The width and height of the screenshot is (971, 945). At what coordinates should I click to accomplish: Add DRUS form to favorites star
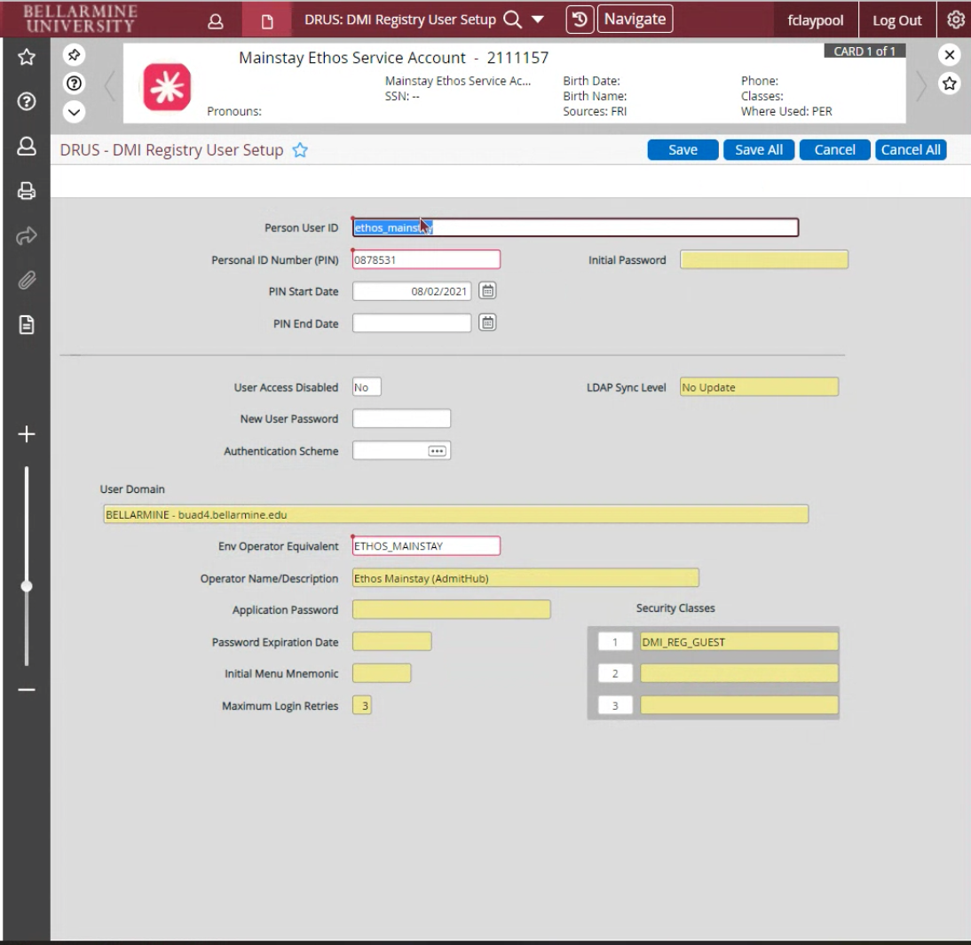(300, 150)
